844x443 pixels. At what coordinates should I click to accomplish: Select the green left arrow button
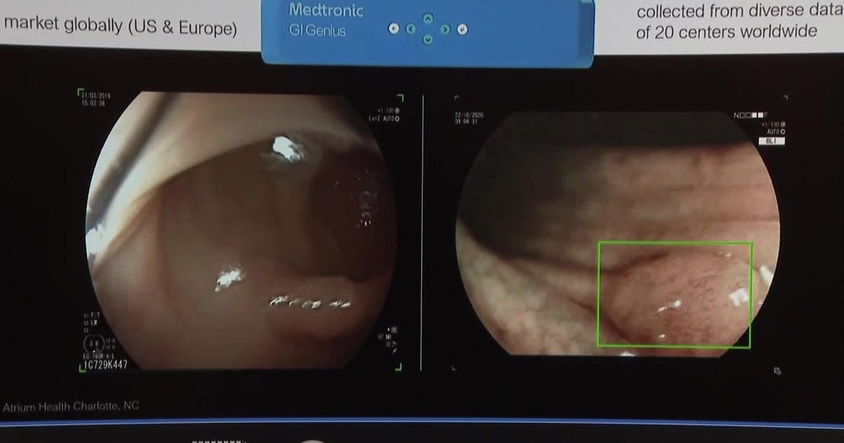(x=411, y=30)
